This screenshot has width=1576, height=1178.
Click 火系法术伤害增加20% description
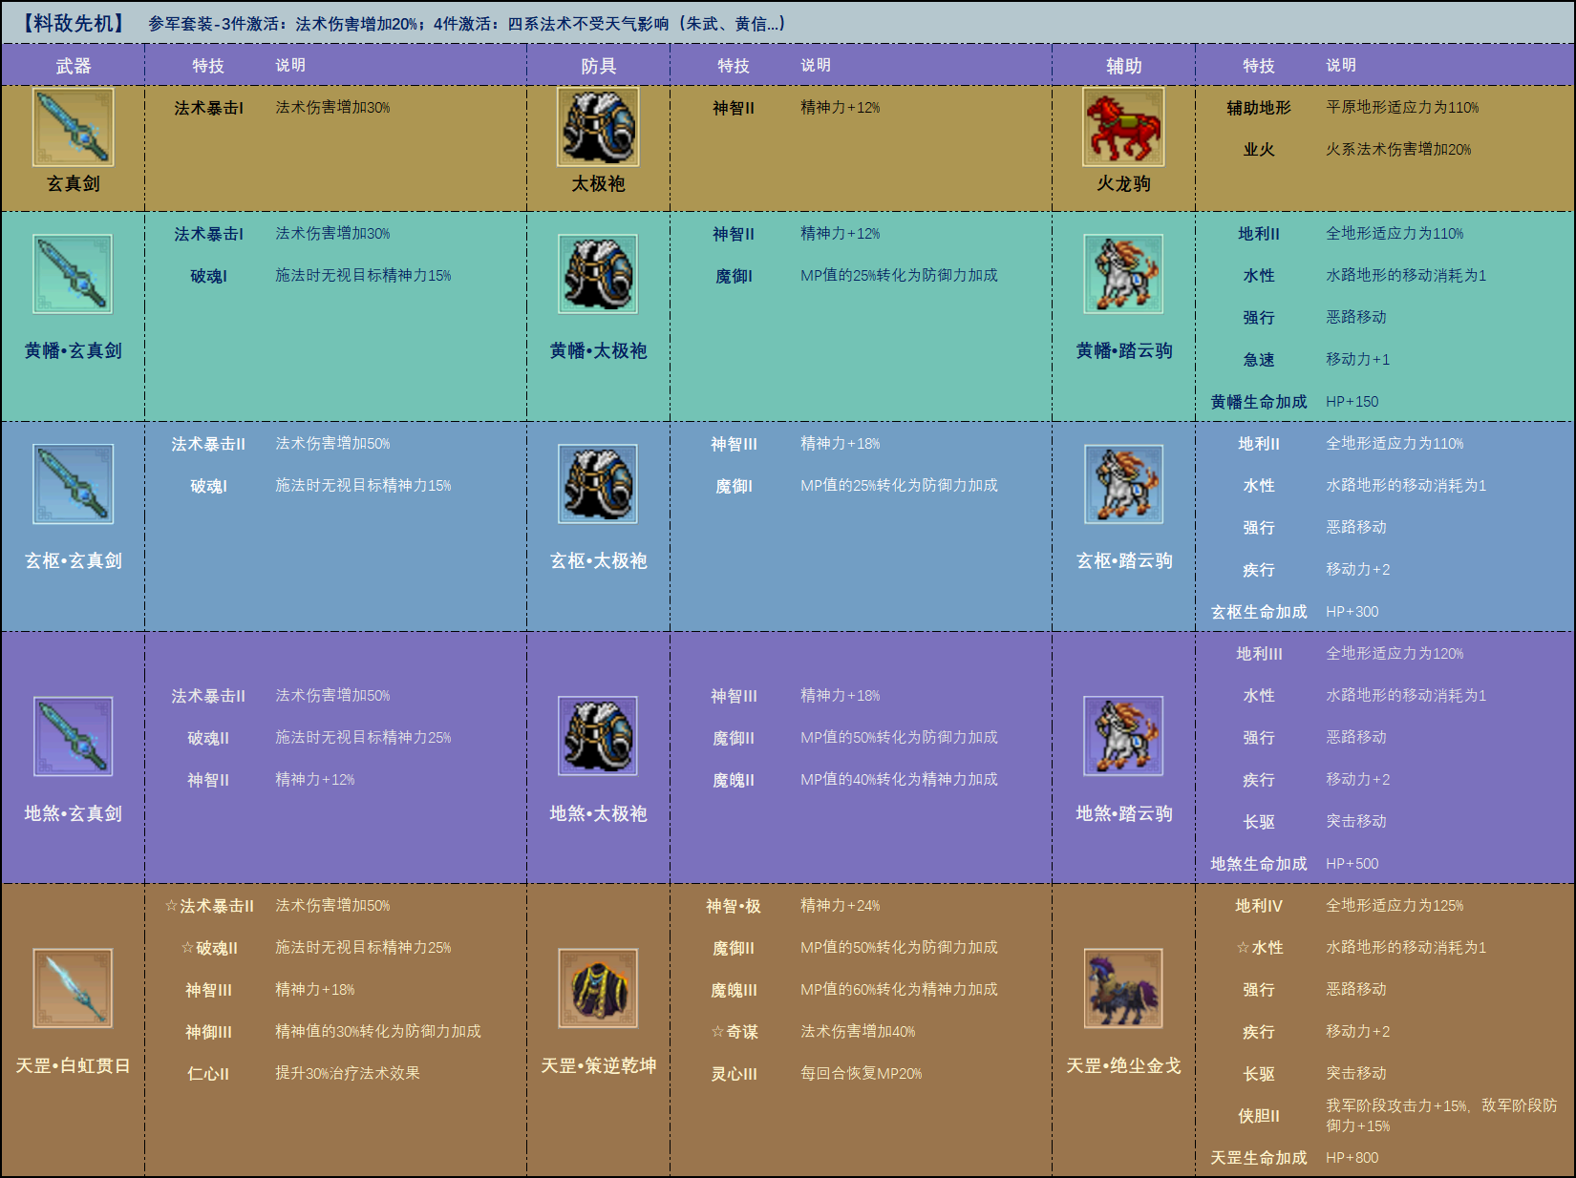coord(1398,150)
